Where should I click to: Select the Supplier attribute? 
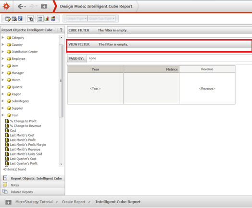pos(17,108)
